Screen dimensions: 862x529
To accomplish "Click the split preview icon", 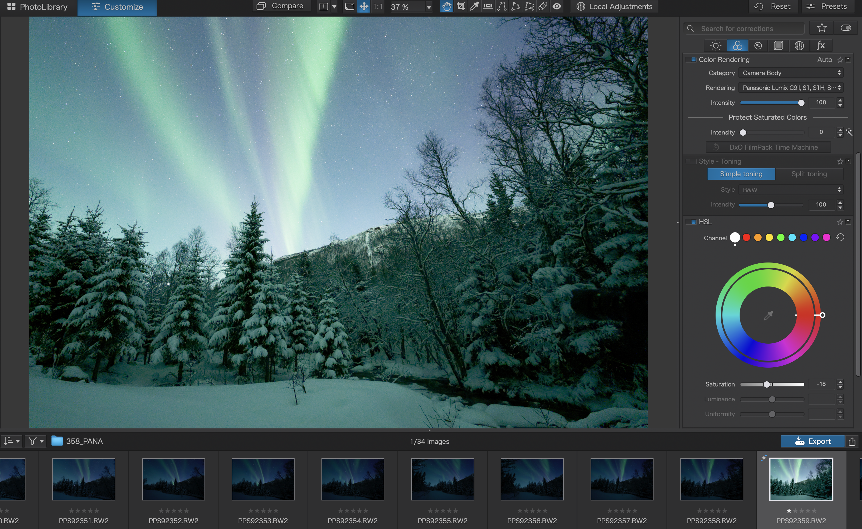I will click(x=324, y=6).
